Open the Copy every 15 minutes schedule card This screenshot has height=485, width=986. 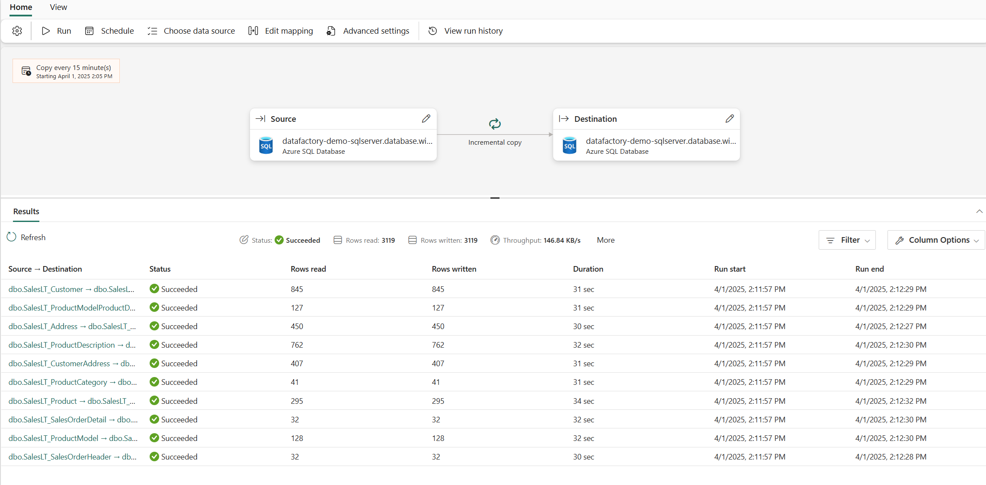66,71
